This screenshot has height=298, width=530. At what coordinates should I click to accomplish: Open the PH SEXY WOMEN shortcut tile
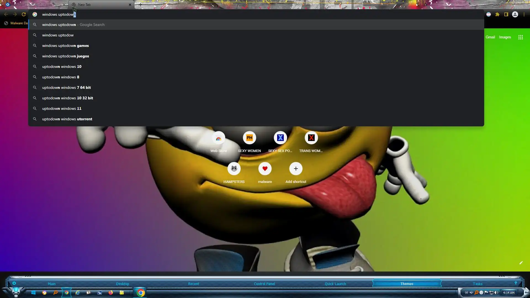pyautogui.click(x=249, y=138)
